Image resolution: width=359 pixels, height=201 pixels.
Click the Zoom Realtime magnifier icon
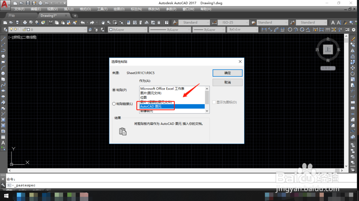109,23
